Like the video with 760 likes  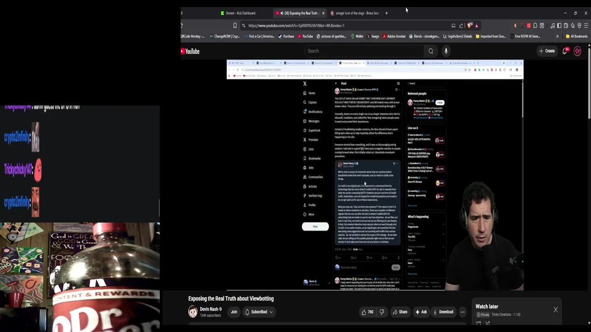coord(368,312)
